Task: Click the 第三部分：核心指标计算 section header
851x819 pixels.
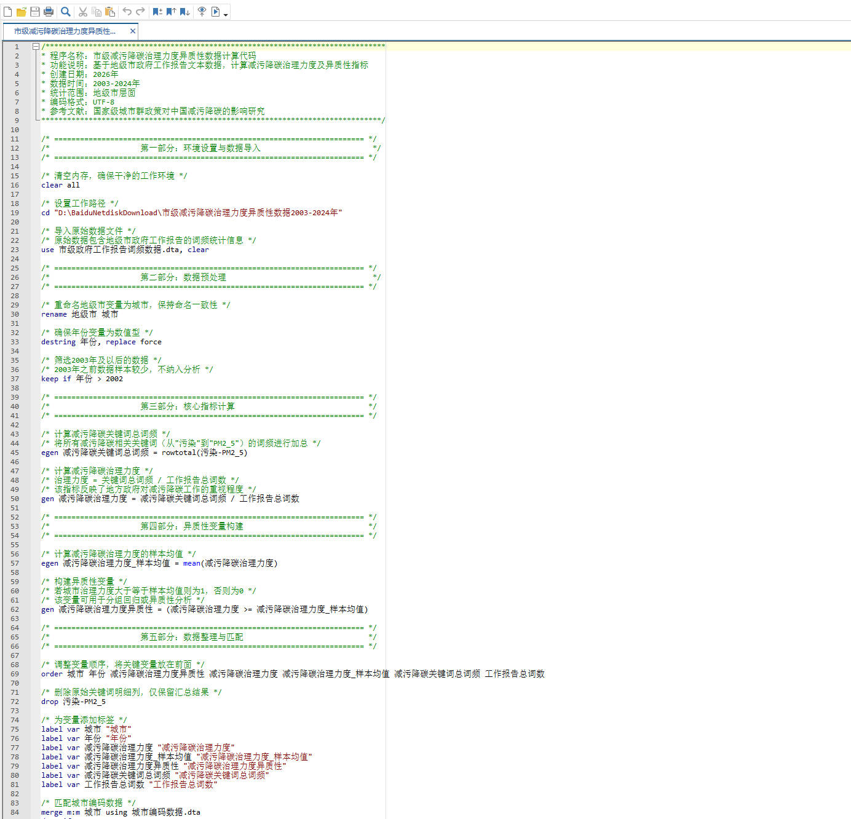Action: pyautogui.click(x=188, y=406)
